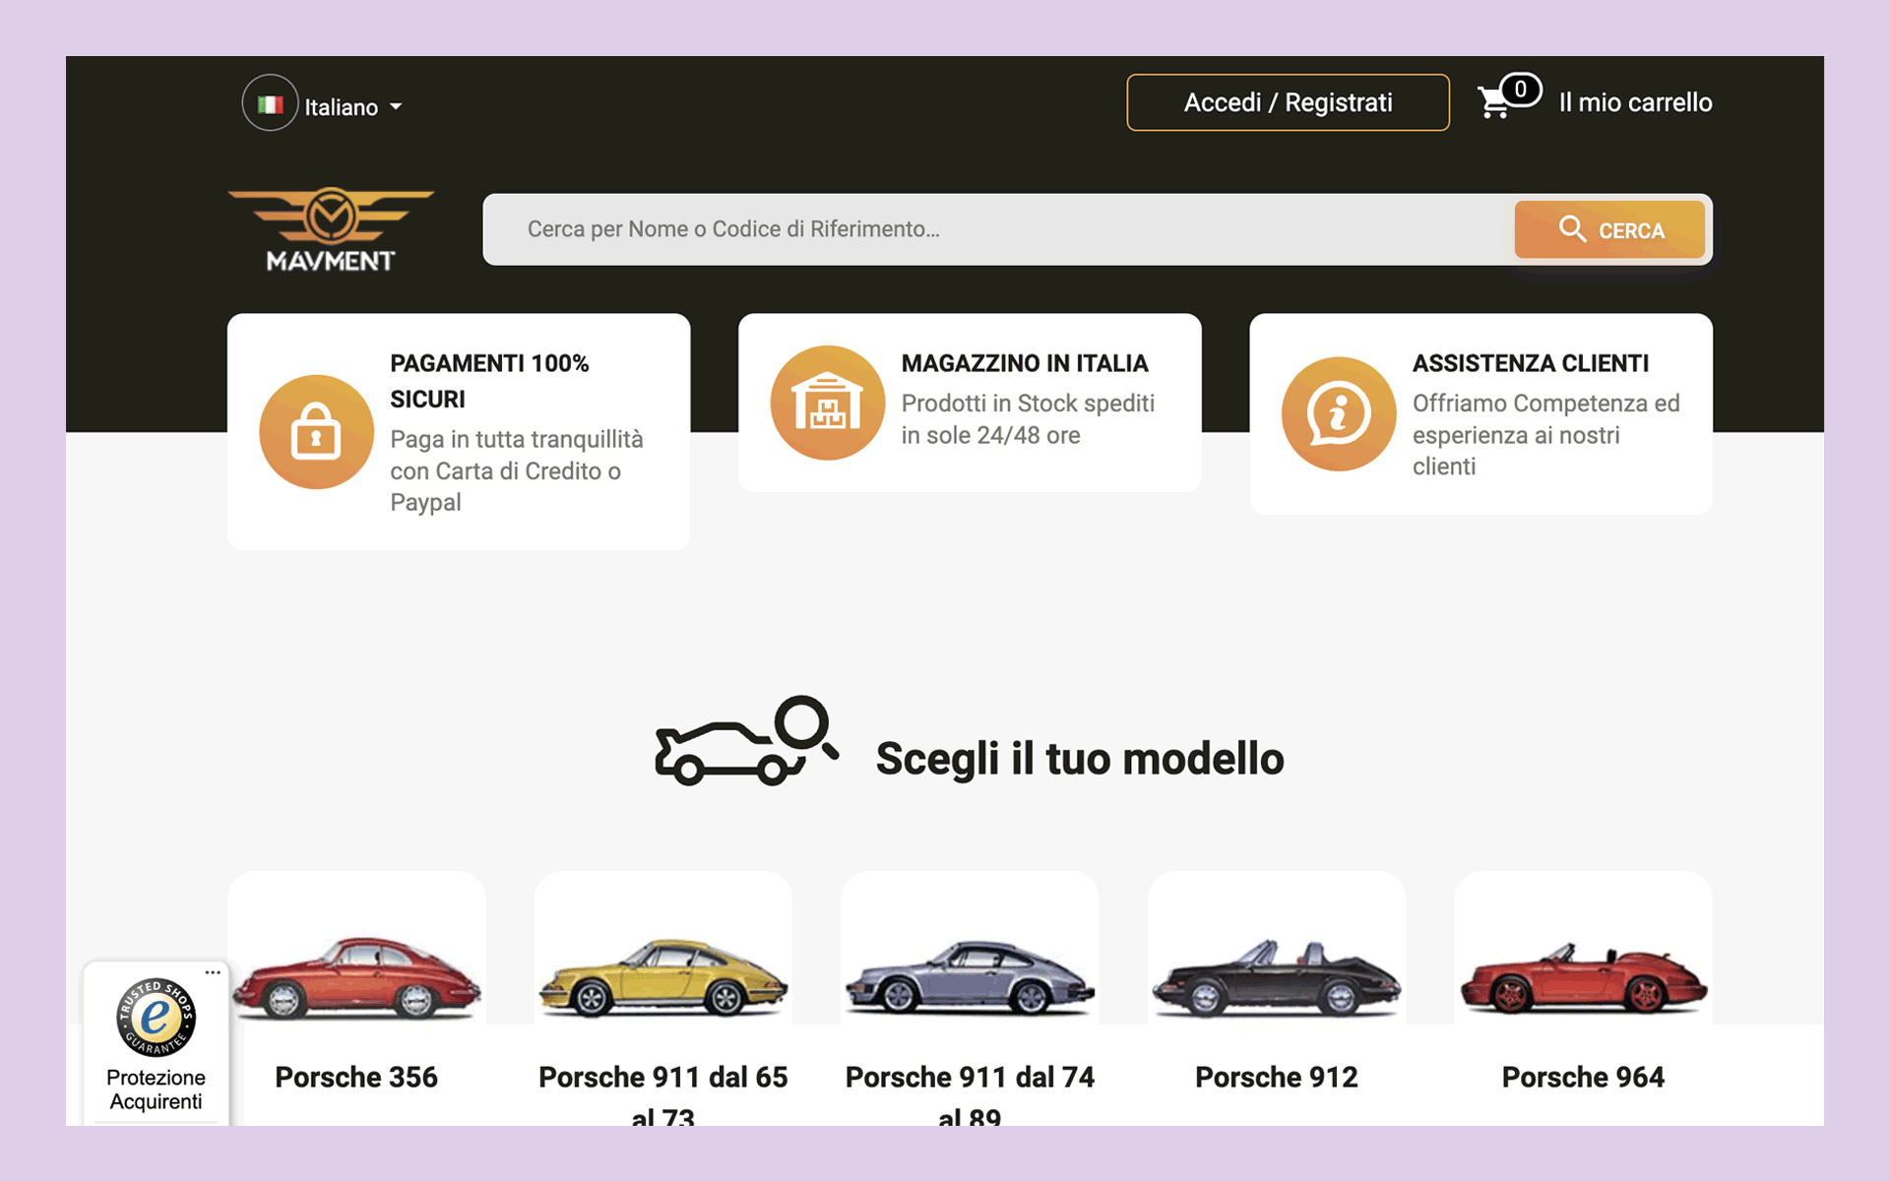
Task: Click the Italian flag icon
Action: [270, 103]
